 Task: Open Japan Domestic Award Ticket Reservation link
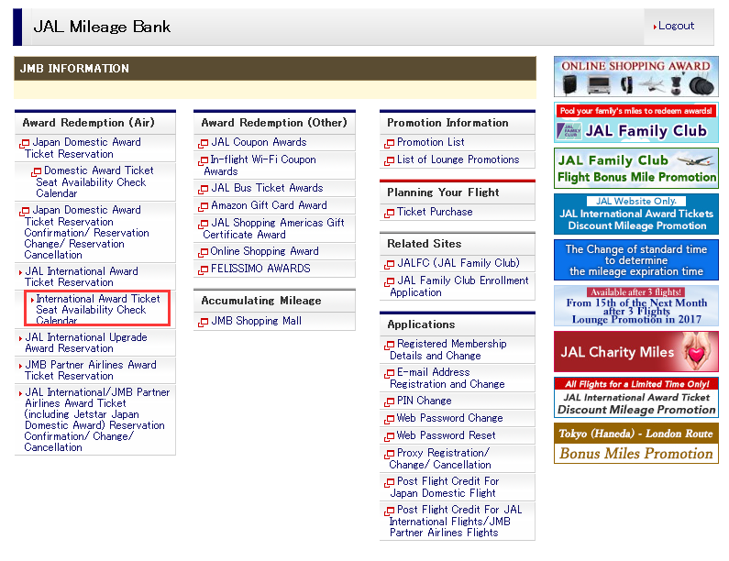83,148
